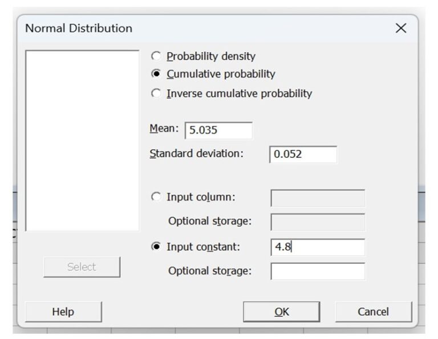Select the Input constant radio button
The image size is (438, 339).
click(x=156, y=247)
